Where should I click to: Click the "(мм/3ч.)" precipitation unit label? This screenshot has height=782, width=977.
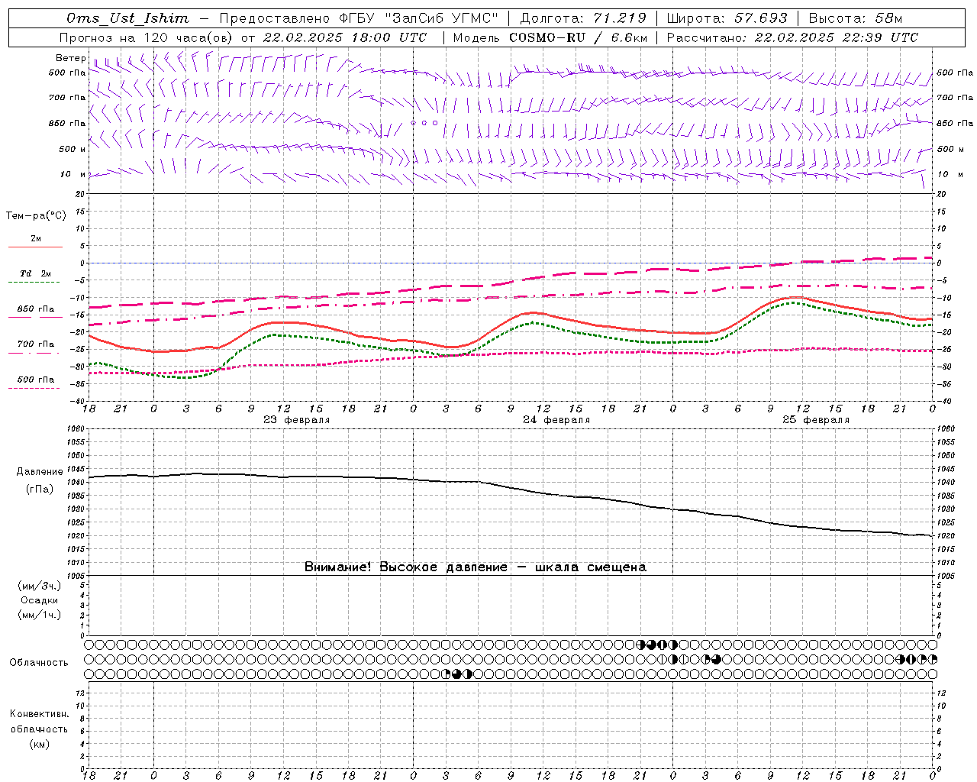click(x=40, y=586)
